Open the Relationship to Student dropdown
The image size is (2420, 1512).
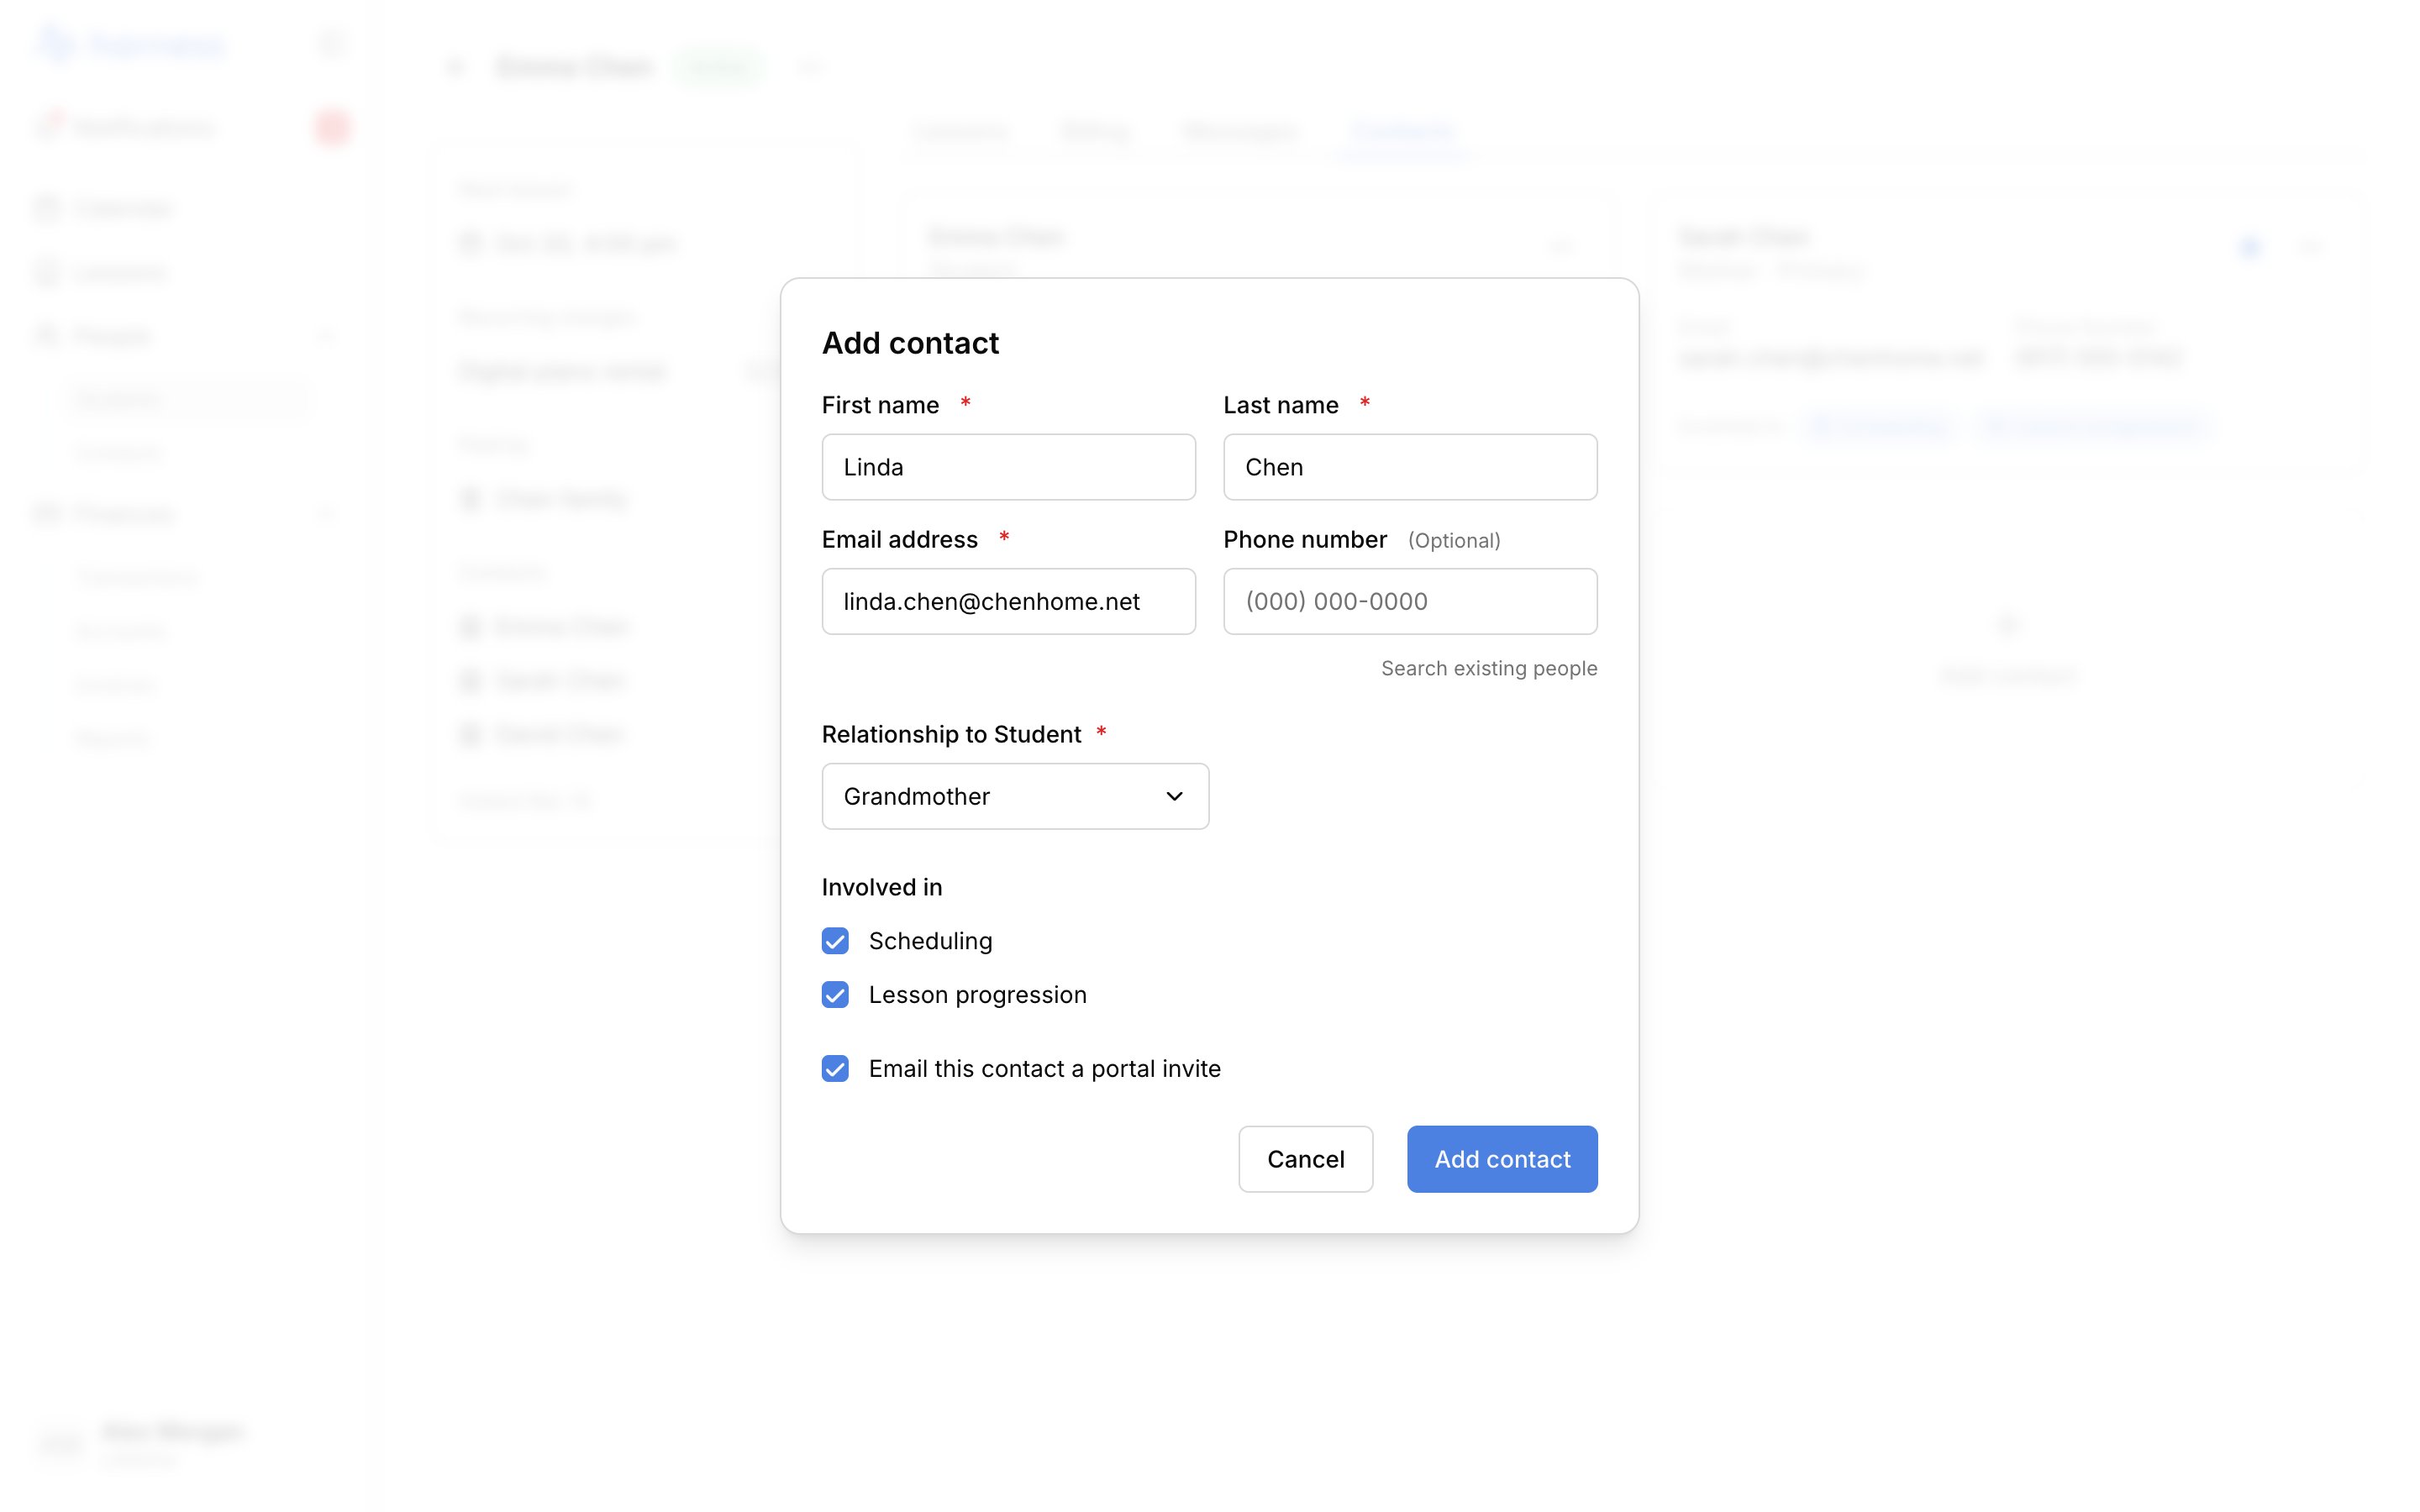click(1015, 796)
